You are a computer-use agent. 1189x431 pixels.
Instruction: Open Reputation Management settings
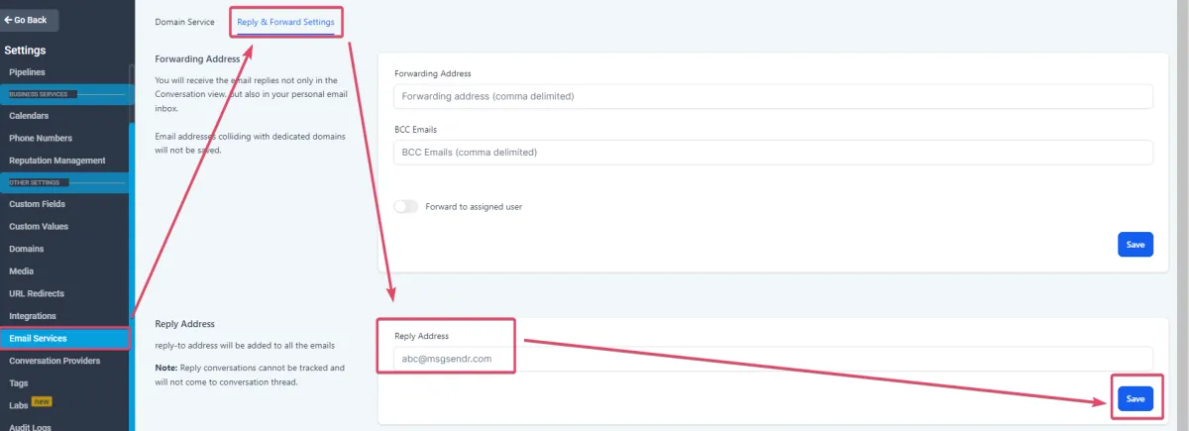tap(56, 161)
